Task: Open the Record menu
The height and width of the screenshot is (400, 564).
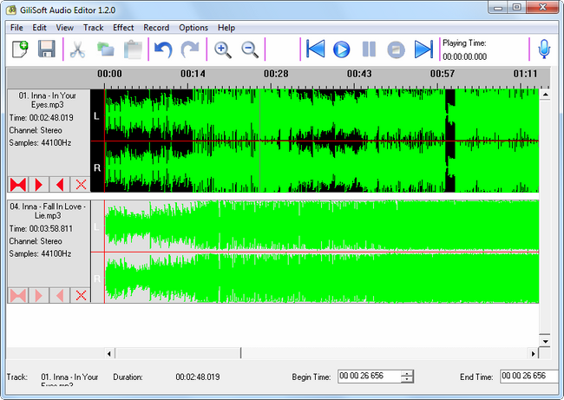Action: pyautogui.click(x=156, y=28)
